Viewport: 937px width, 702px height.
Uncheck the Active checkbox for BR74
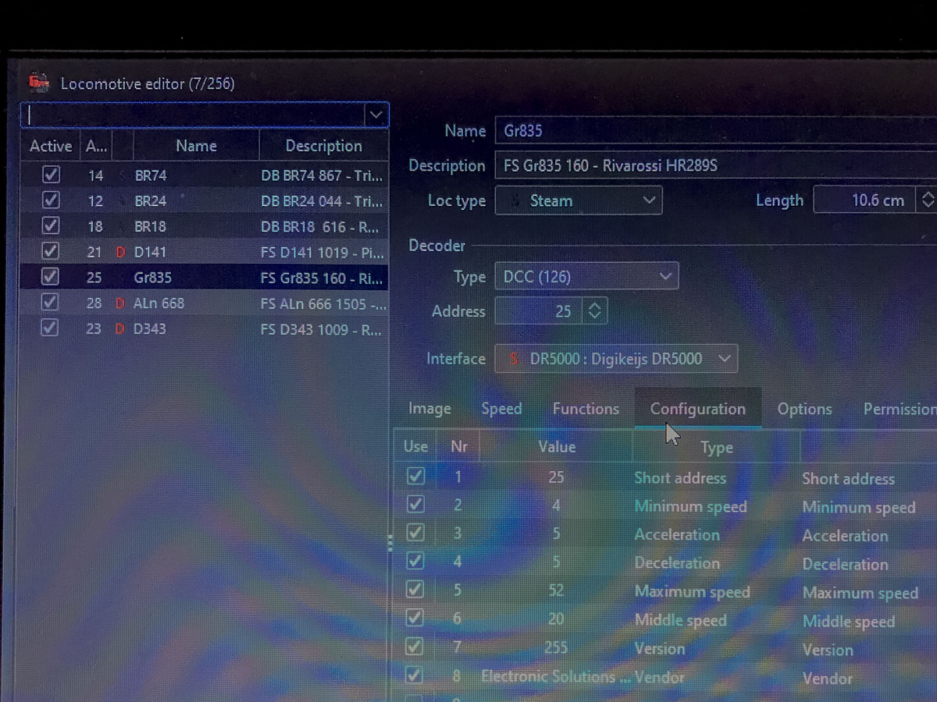point(51,175)
